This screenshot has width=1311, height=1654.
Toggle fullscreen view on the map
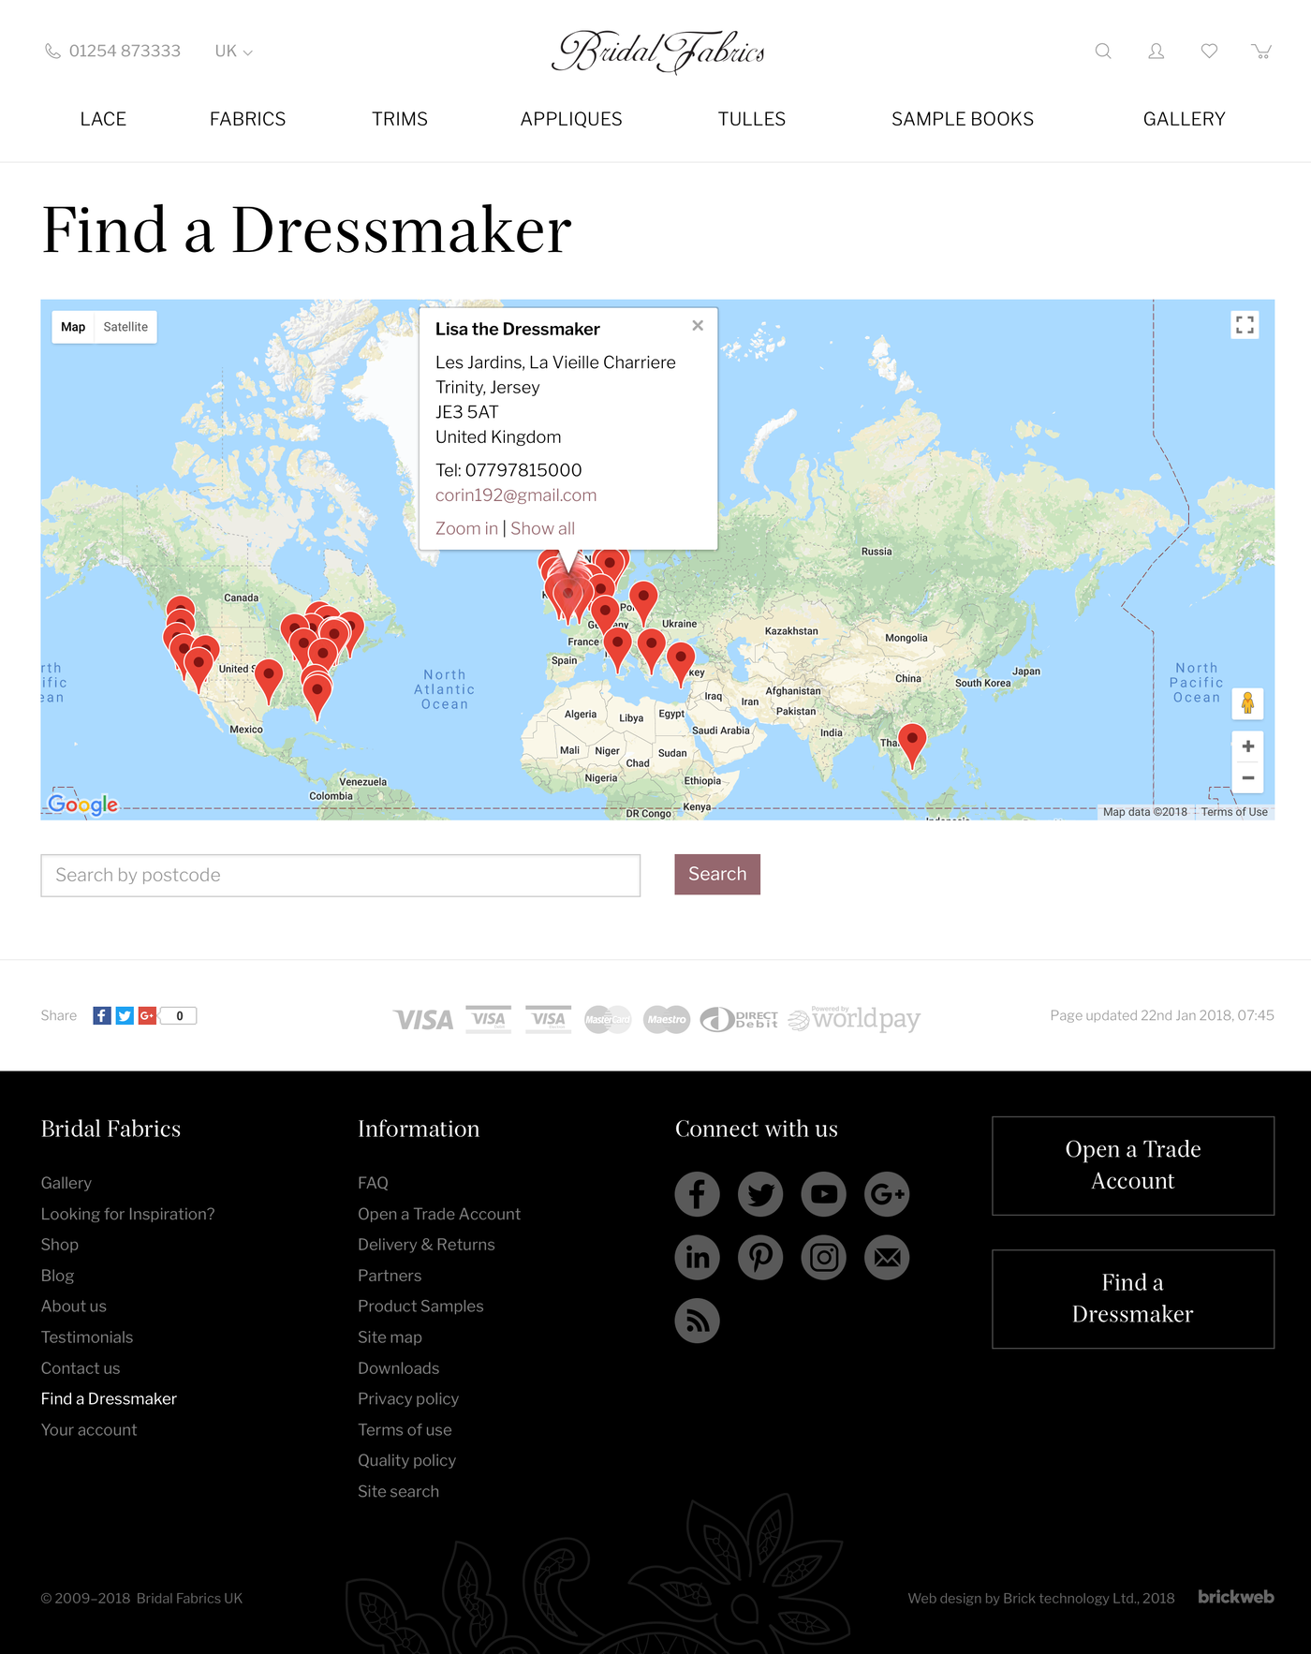click(1245, 325)
